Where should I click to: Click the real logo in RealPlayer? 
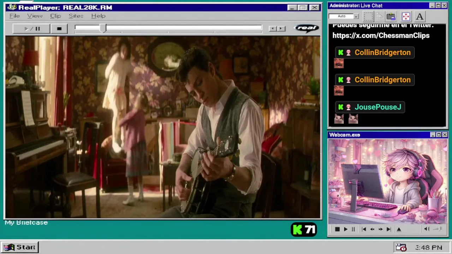click(306, 28)
